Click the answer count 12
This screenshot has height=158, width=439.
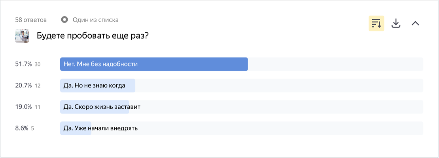tap(38, 86)
